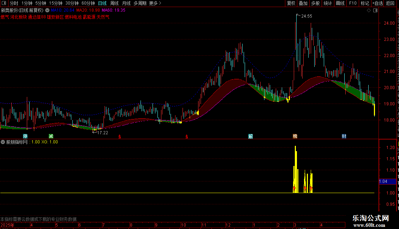
Task: Toggle the right side panel icon
Action: click(x=375, y=11)
